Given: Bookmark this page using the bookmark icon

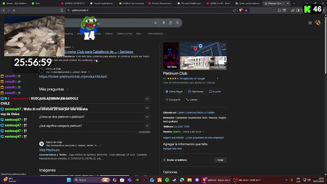Looking at the screenshot, I should coord(62,10).
